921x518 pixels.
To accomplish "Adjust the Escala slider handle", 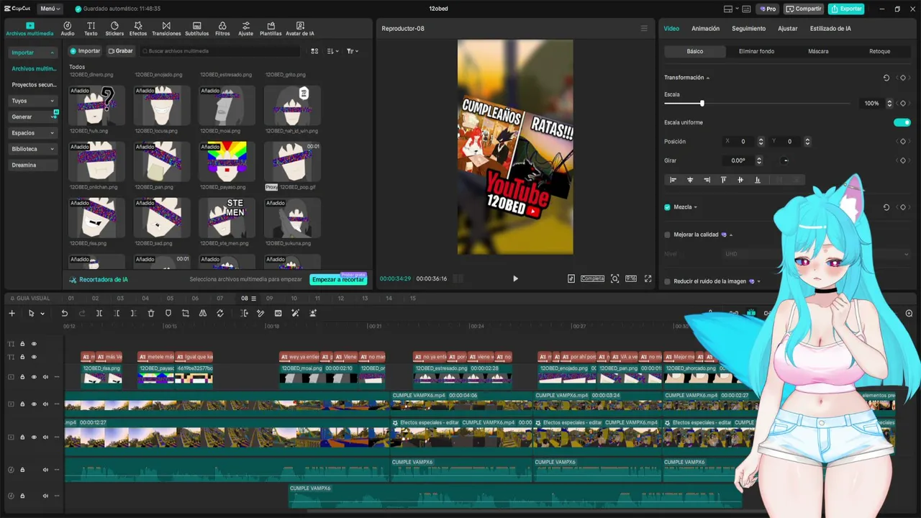I will pyautogui.click(x=702, y=104).
